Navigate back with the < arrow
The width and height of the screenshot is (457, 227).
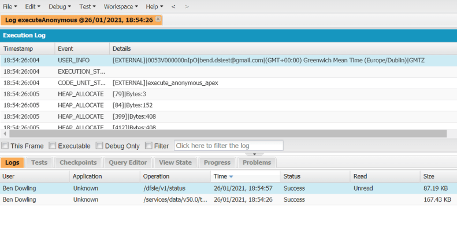coord(173,6)
